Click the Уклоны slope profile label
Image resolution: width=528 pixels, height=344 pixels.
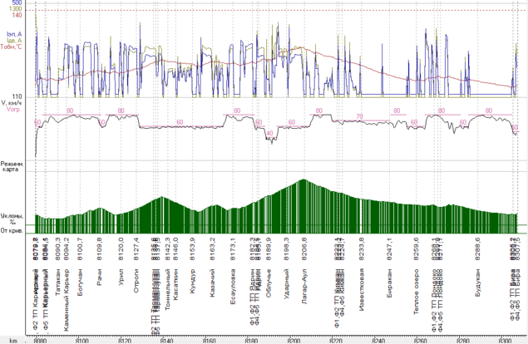tap(12, 215)
